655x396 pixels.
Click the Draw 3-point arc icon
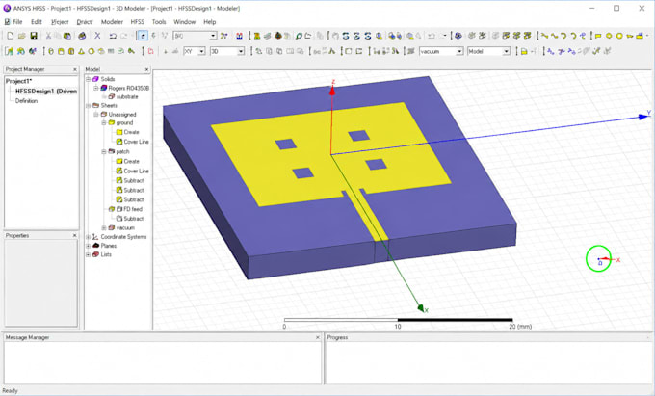pyautogui.click(x=563, y=36)
